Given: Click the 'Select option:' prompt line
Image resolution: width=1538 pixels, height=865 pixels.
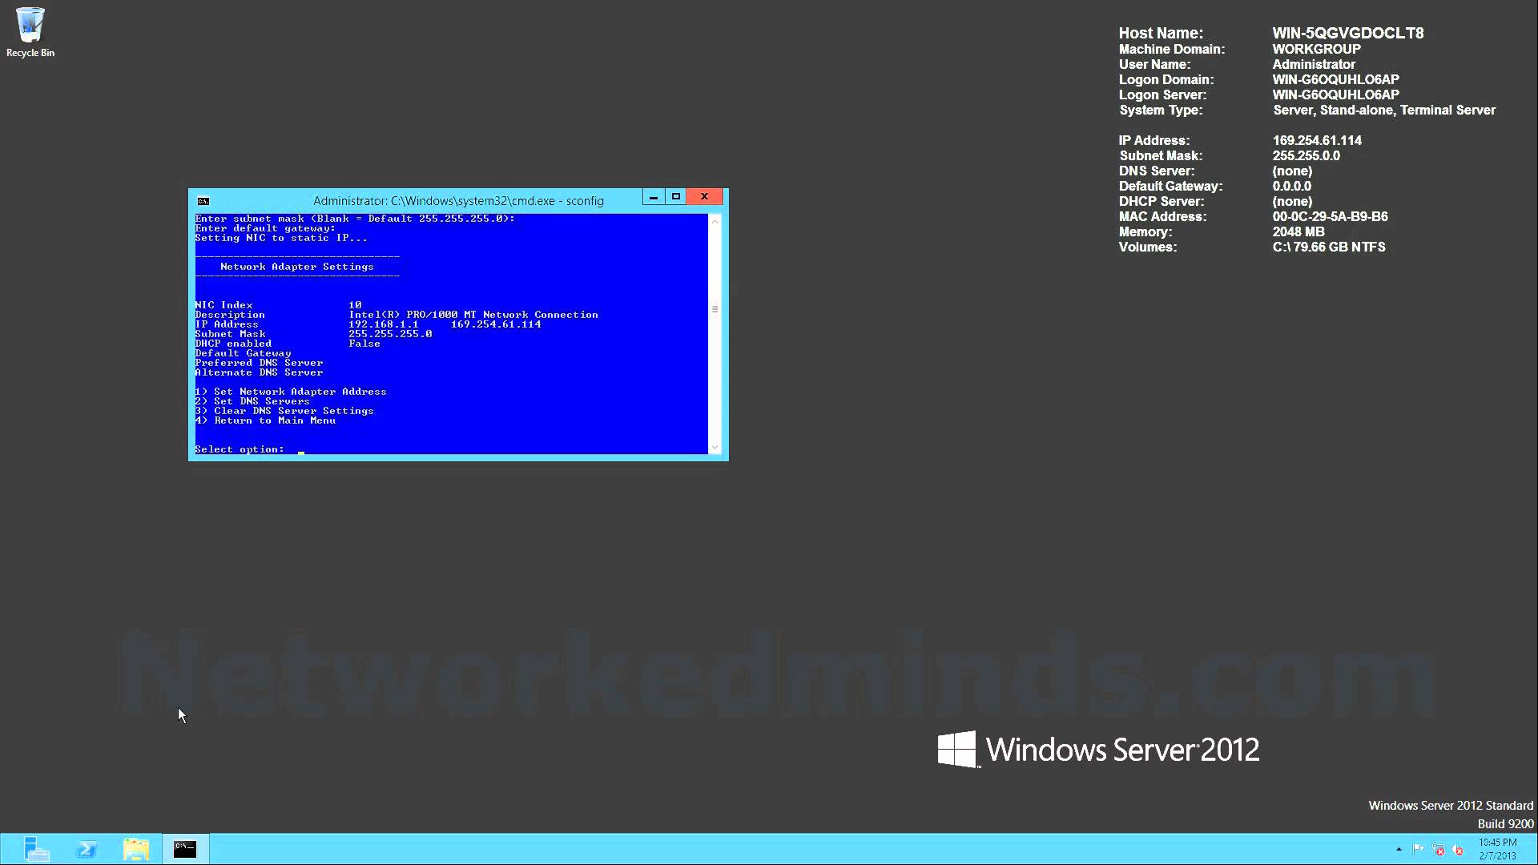Looking at the screenshot, I should pos(240,449).
